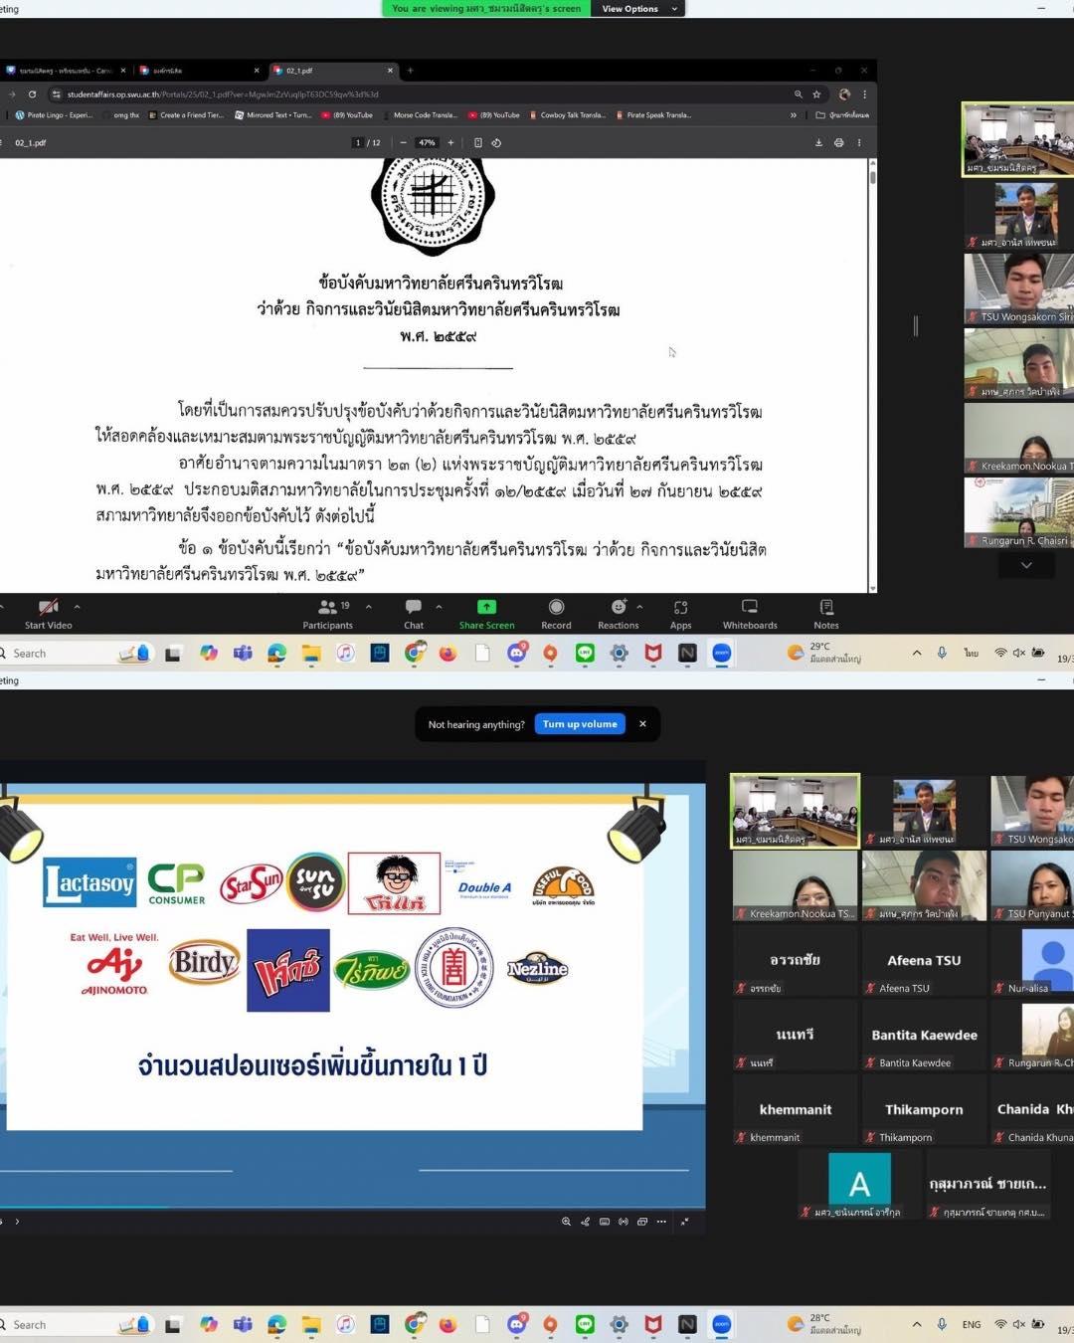Select the Afeena TSU participant tile
The width and height of the screenshot is (1074, 1343).
click(x=924, y=961)
